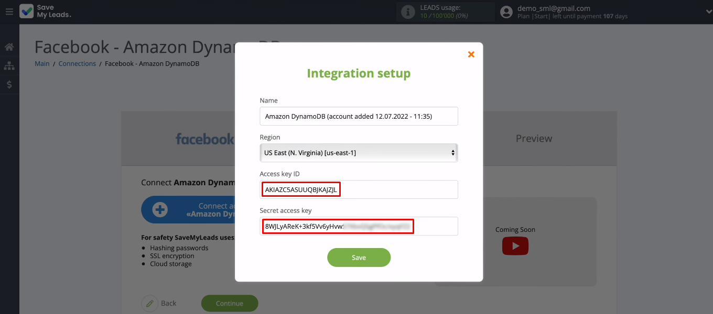This screenshot has height=314, width=713.
Task: Click the Integration setup heading
Action: pos(359,73)
